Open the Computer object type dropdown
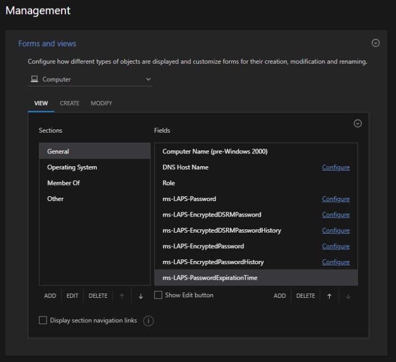 pos(90,80)
